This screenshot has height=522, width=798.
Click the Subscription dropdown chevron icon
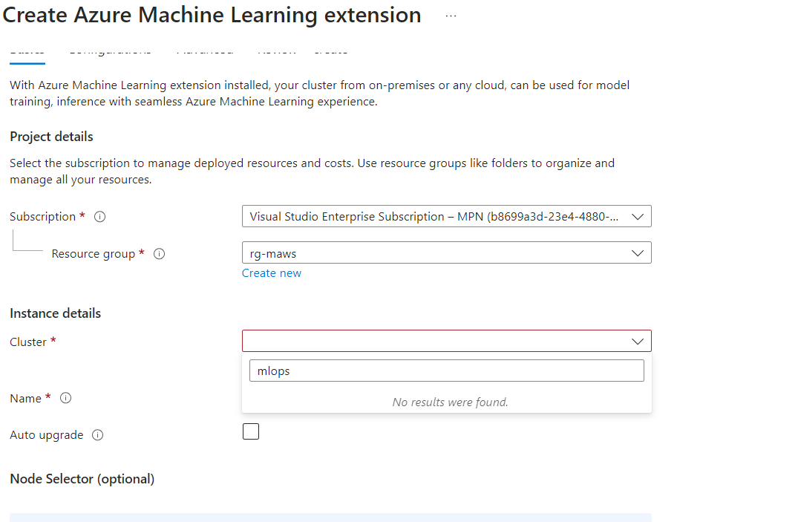(x=638, y=216)
